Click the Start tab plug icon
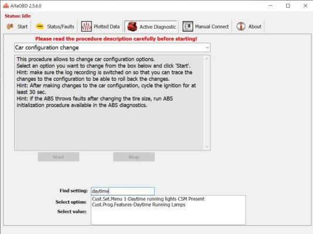Image resolution: width=313 pixels, height=234 pixels. [x=10, y=26]
